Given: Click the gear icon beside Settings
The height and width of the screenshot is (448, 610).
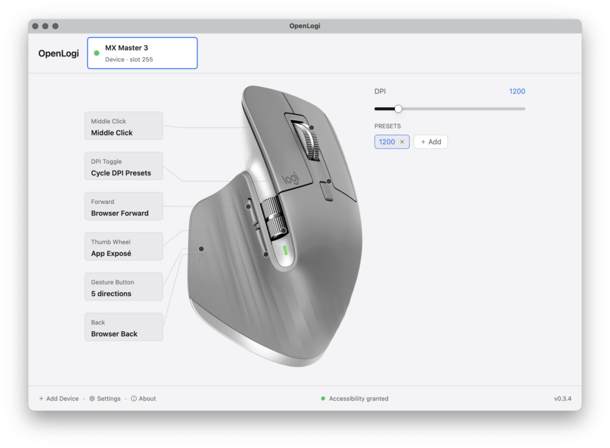Looking at the screenshot, I should point(92,399).
